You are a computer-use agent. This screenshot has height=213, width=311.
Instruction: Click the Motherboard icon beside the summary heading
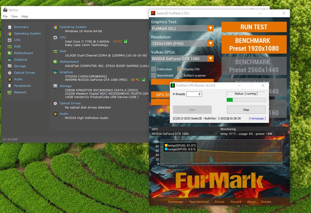pos(55,62)
